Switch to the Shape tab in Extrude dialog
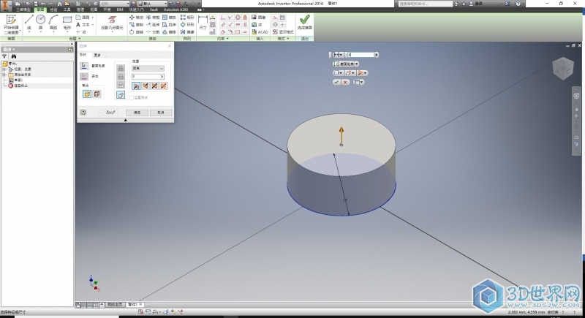The image size is (585, 318). tap(83, 55)
